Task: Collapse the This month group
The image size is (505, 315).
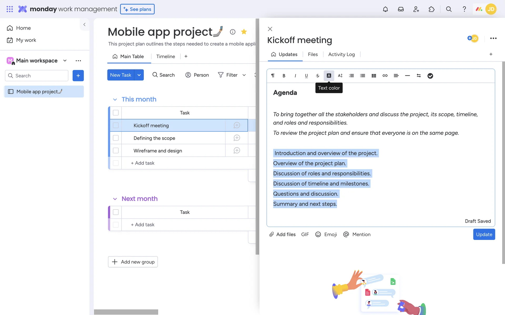Action: (x=115, y=99)
